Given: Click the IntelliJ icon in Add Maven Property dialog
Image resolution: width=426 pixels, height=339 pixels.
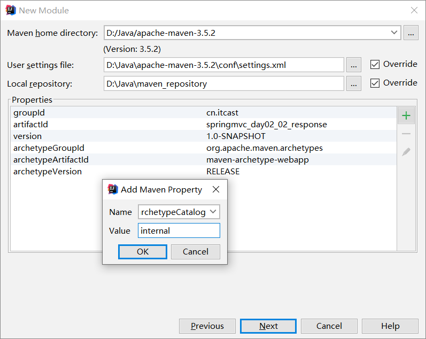Looking at the screenshot, I should [113, 189].
